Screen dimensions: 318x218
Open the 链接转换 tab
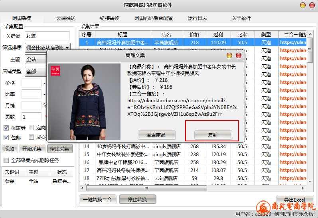(x=110, y=18)
